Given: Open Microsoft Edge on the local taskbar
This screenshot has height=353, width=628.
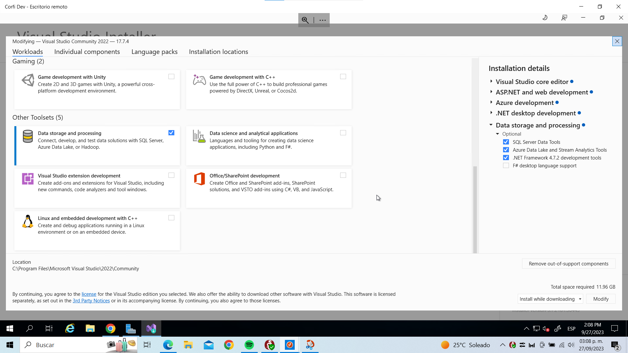Looking at the screenshot, I should click(x=168, y=345).
